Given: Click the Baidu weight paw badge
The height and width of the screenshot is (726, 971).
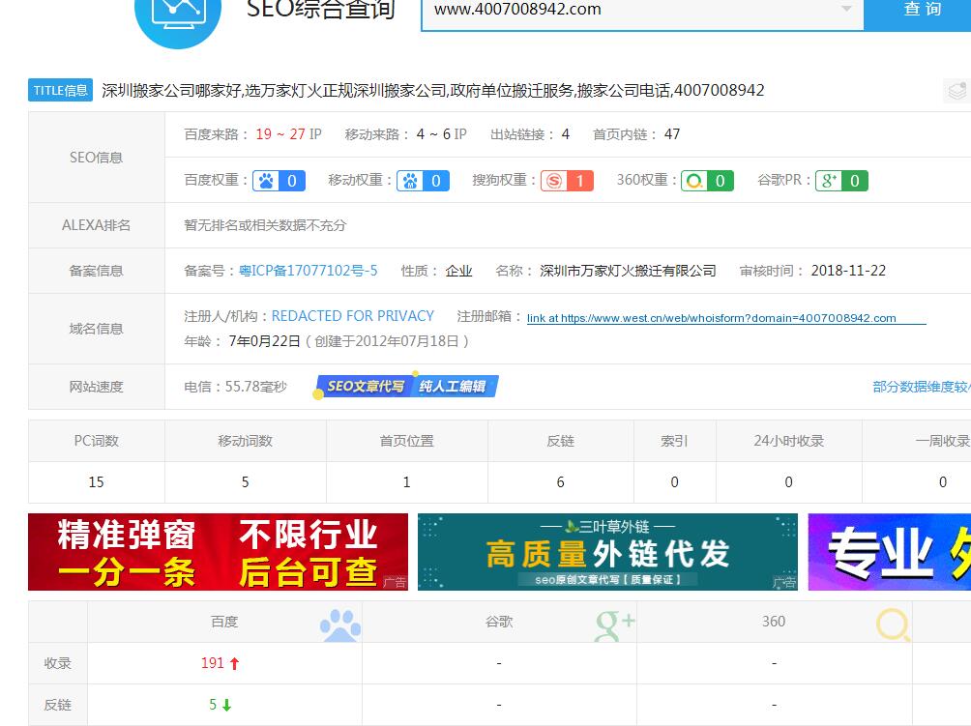Looking at the screenshot, I should click(x=279, y=181).
